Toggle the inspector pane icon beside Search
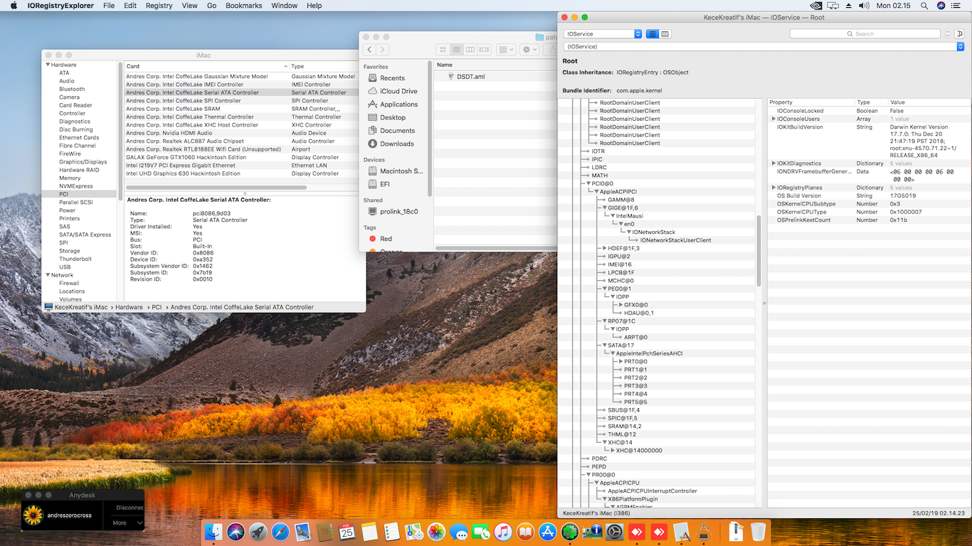This screenshot has height=546, width=972. 958,34
